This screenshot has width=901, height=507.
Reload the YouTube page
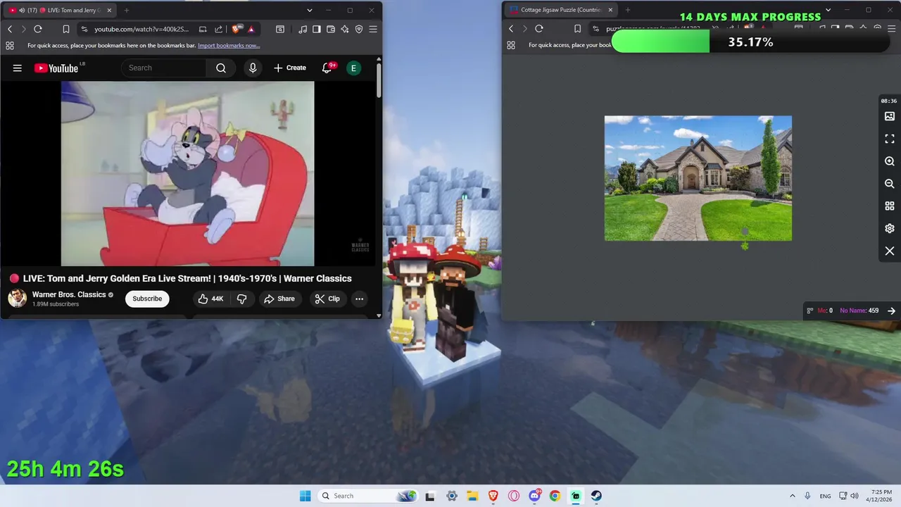click(38, 29)
